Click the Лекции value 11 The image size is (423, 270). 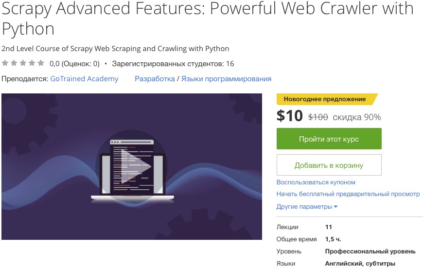click(328, 227)
